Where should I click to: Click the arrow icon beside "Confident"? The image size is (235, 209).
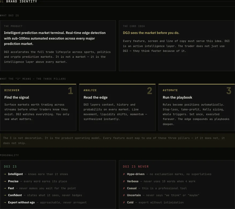[x=5, y=195]
